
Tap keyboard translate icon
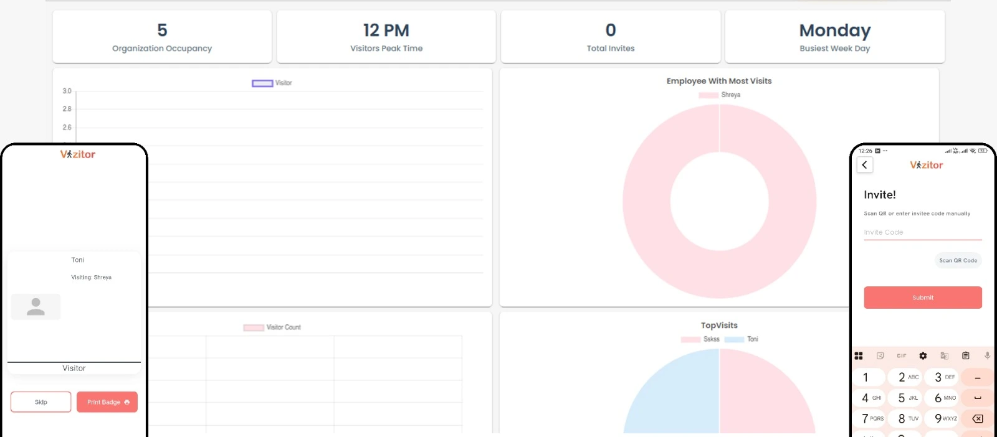click(x=944, y=356)
